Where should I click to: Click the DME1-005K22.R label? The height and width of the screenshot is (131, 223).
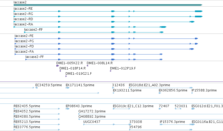click(x=69, y=63)
